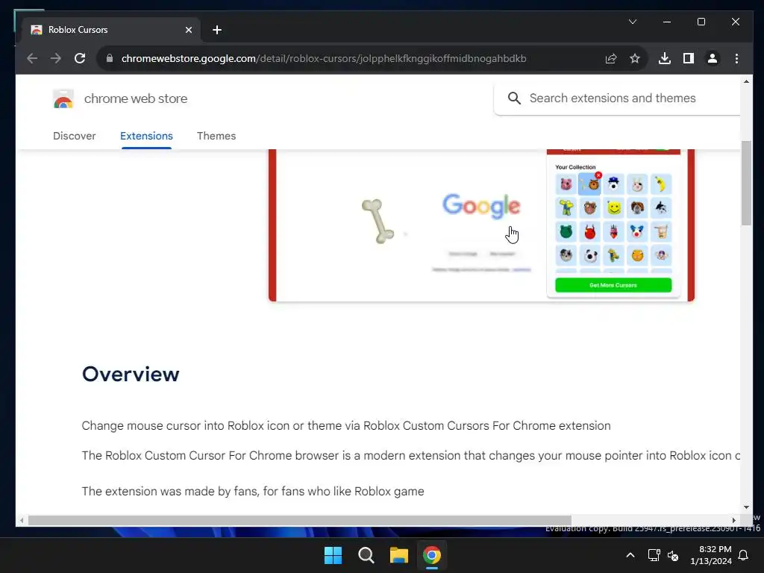Click the scroll down arrow

click(x=746, y=507)
